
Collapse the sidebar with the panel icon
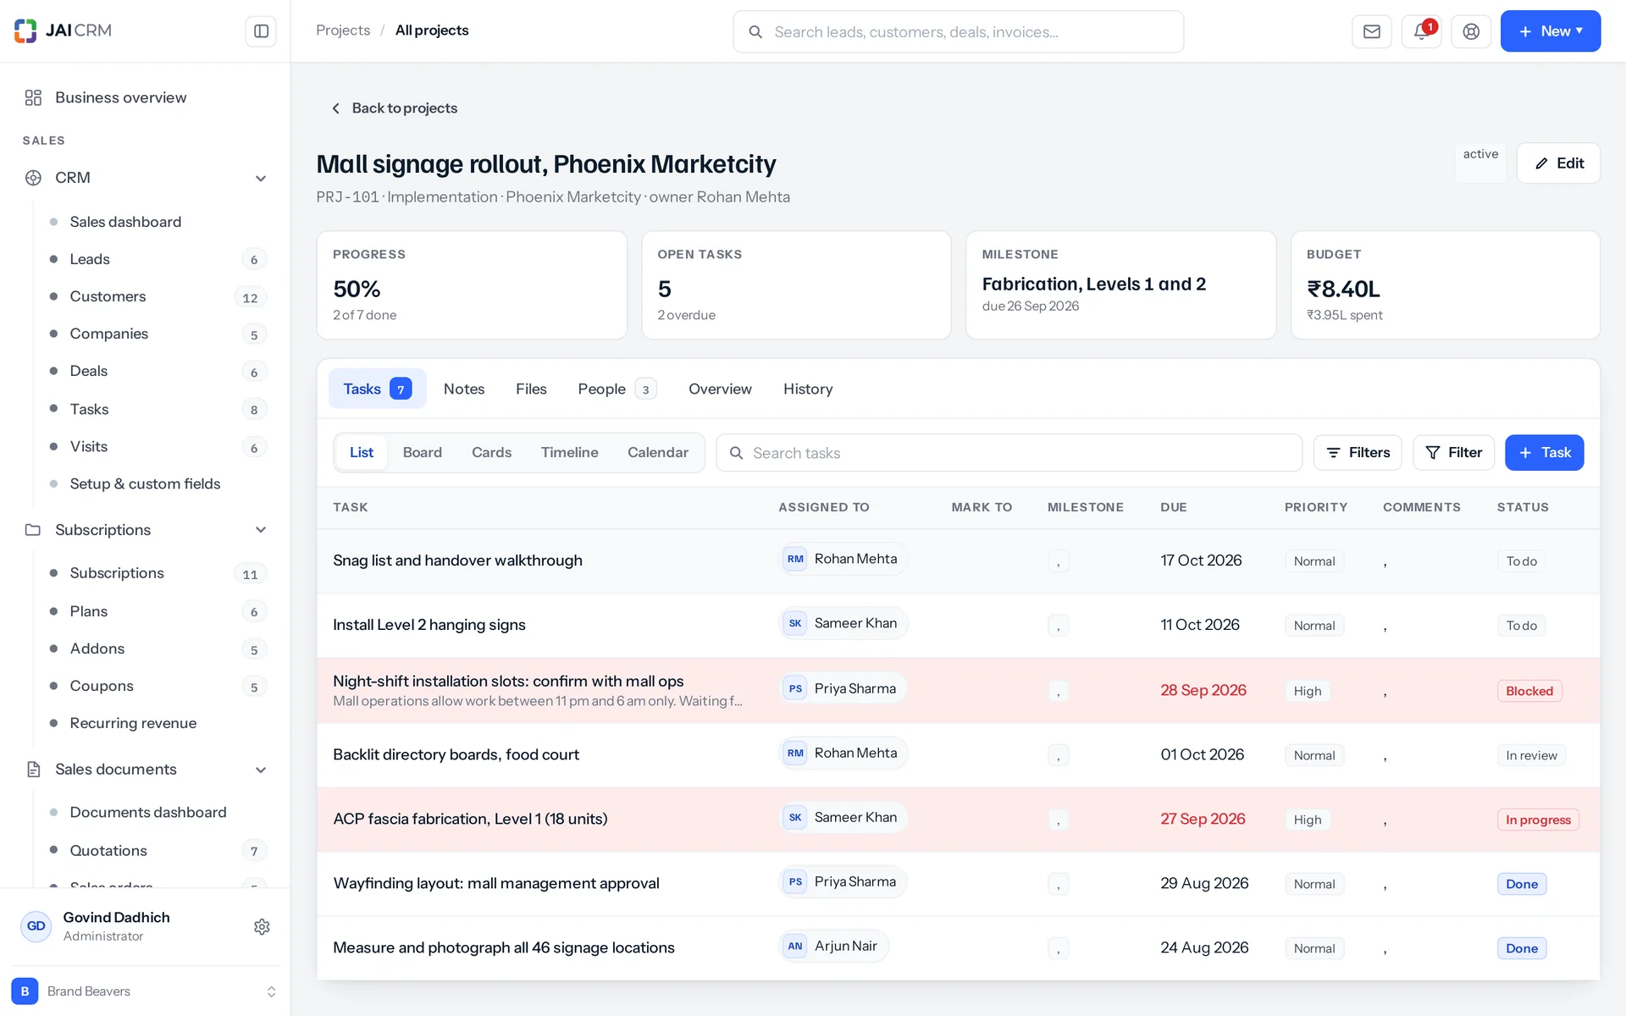pos(261,31)
